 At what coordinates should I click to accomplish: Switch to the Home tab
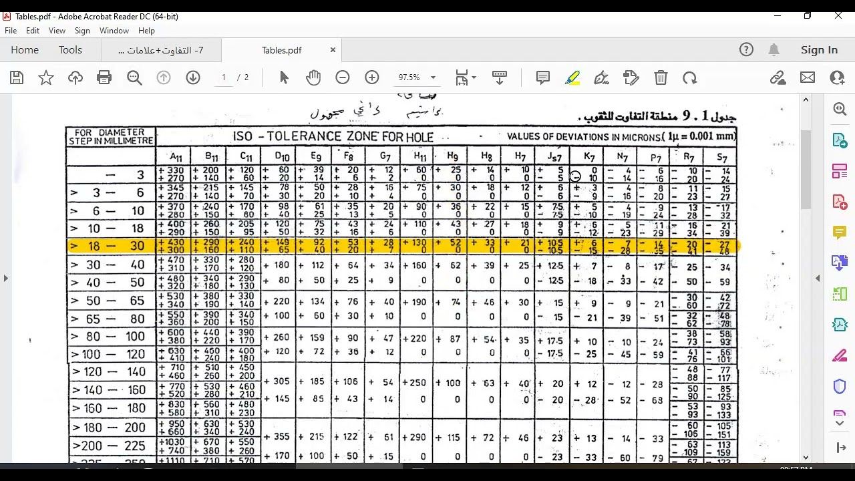(25, 50)
